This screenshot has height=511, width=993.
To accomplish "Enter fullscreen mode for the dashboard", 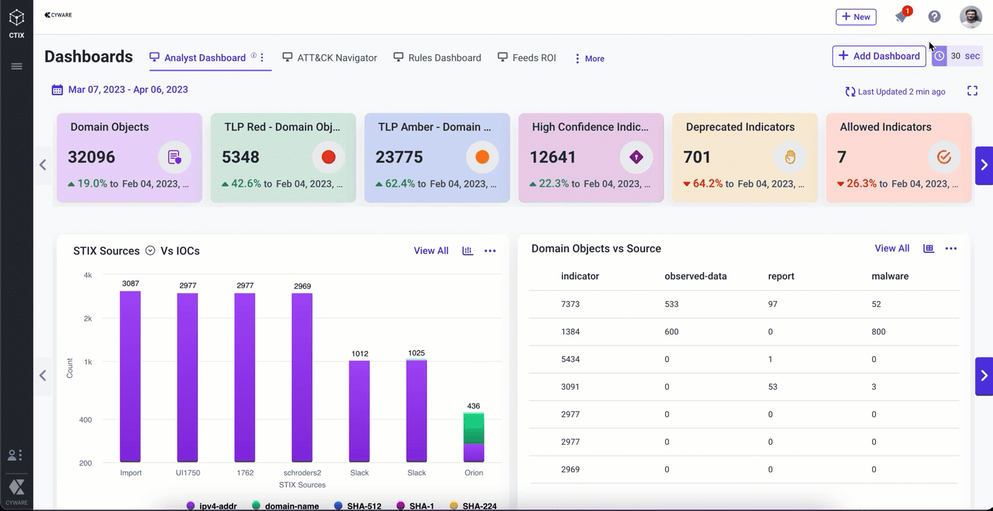I will tap(972, 91).
